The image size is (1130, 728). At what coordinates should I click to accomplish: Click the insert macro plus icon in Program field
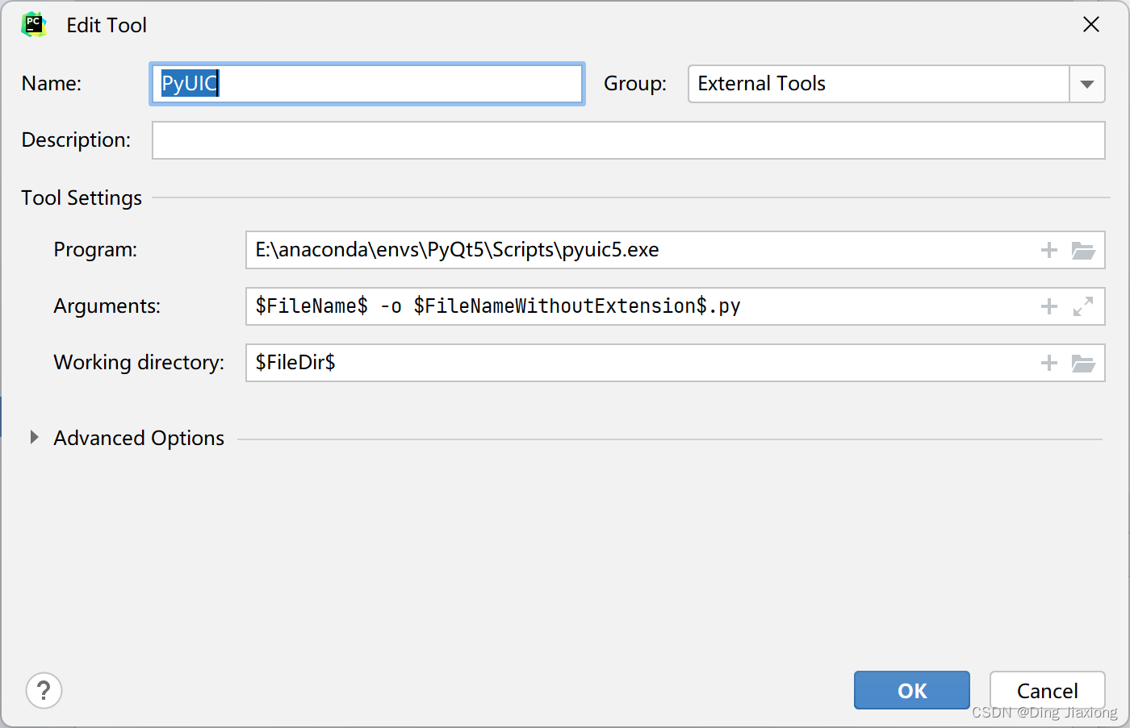[x=1048, y=250]
